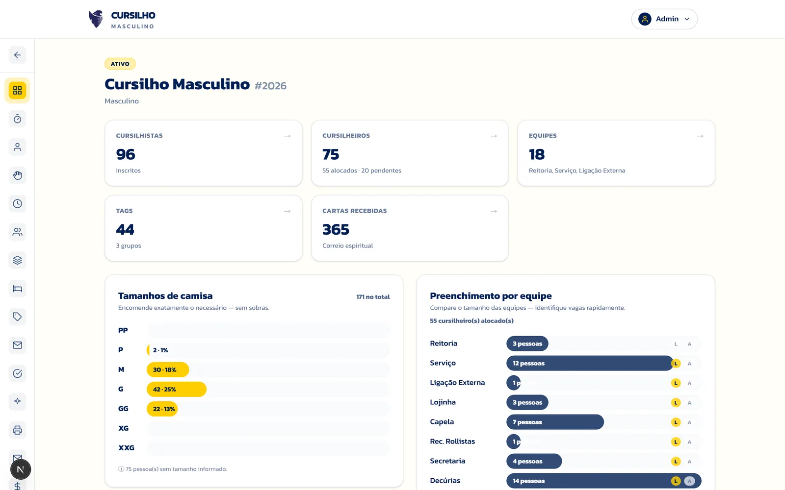Screen dimensions: 785x490
Task: Click '55 cursilheiro(s) alocado(s)' text
Action: pos(471,321)
